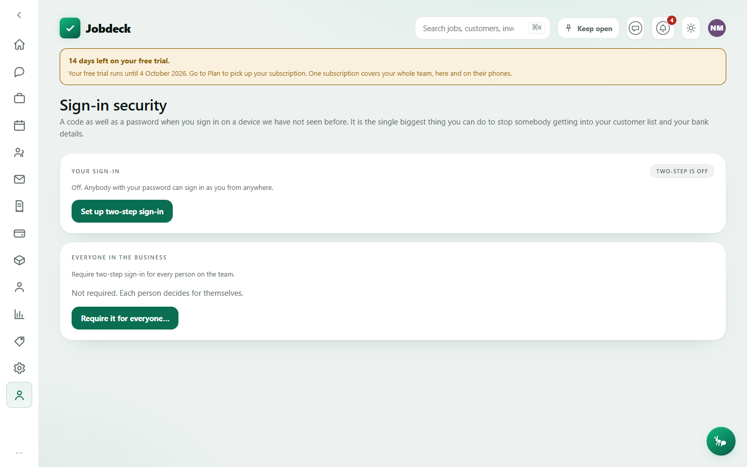The image size is (747, 467).
Task: Click the ⌘K shortcut badge in the search
Action: 537,28
